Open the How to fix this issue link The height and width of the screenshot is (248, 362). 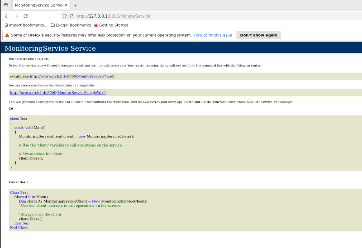tap(213, 35)
